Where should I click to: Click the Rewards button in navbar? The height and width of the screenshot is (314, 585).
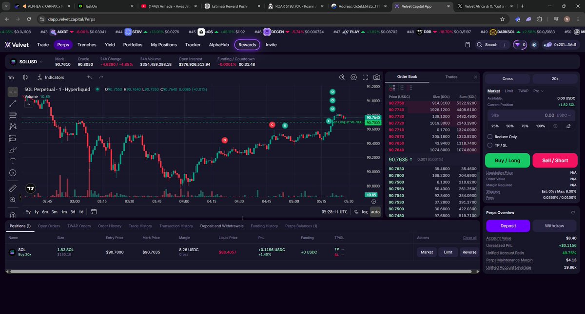pos(247,44)
